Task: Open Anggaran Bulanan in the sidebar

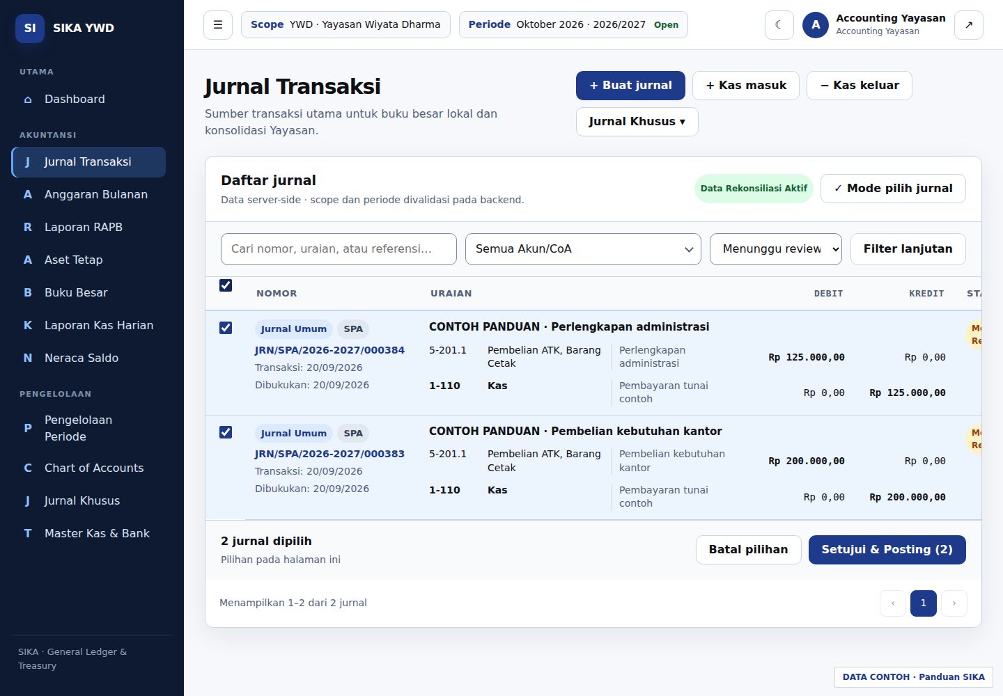Action: tap(88, 195)
